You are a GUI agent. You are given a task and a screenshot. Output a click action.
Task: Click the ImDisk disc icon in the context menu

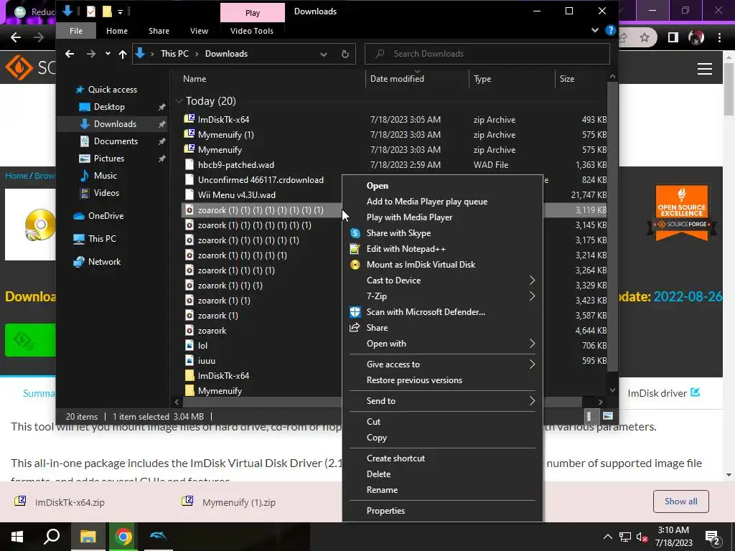[x=355, y=265]
